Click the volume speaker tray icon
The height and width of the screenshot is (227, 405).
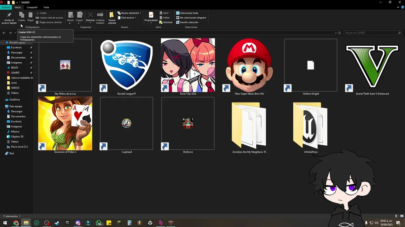pos(377,223)
